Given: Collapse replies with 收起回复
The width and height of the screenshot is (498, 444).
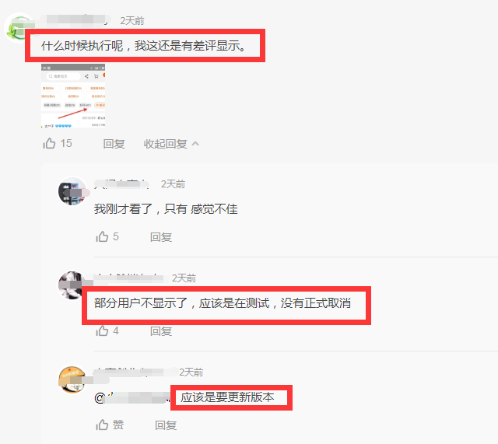Looking at the screenshot, I should [x=166, y=144].
